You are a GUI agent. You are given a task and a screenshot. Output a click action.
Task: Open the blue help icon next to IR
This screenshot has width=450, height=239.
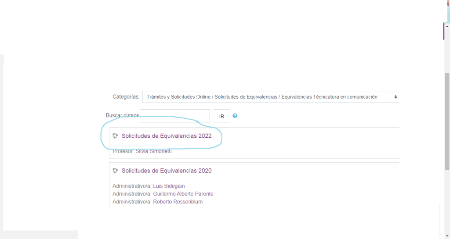click(235, 116)
